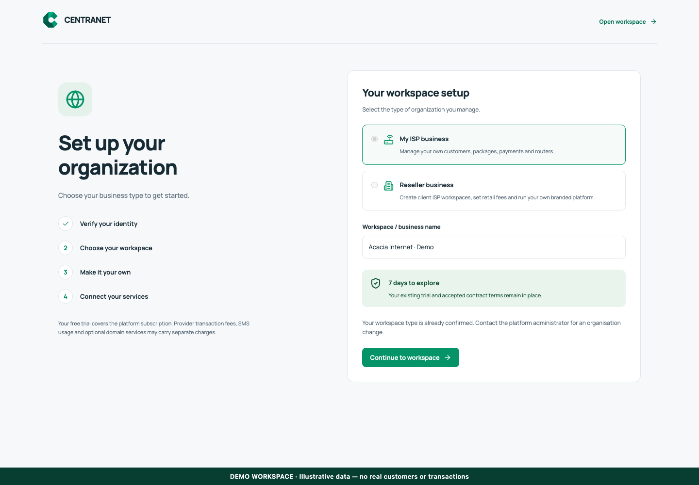Click the Reseller business title
Viewport: 699px width, 485px height.
pos(426,185)
